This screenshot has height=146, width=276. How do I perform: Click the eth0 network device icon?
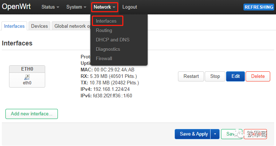27,77
